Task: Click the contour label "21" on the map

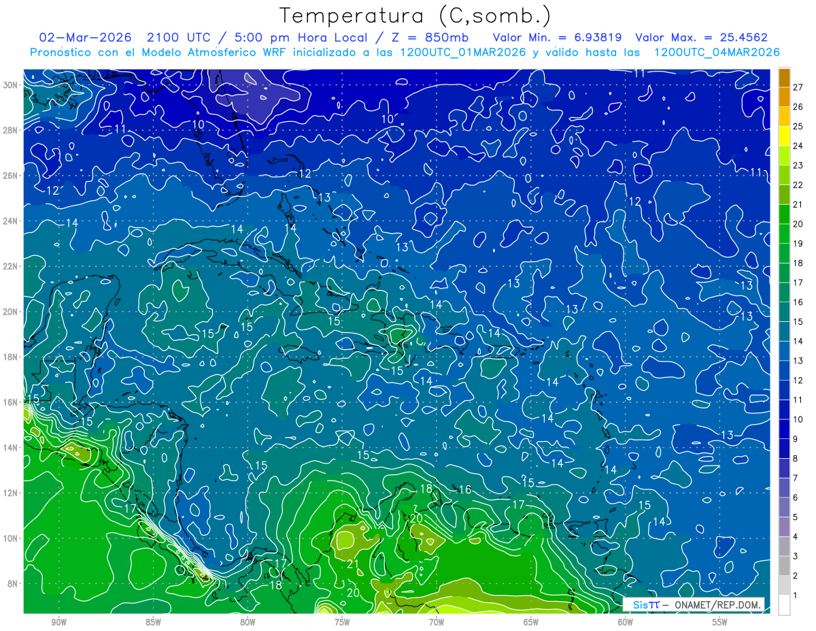Action: (x=353, y=564)
